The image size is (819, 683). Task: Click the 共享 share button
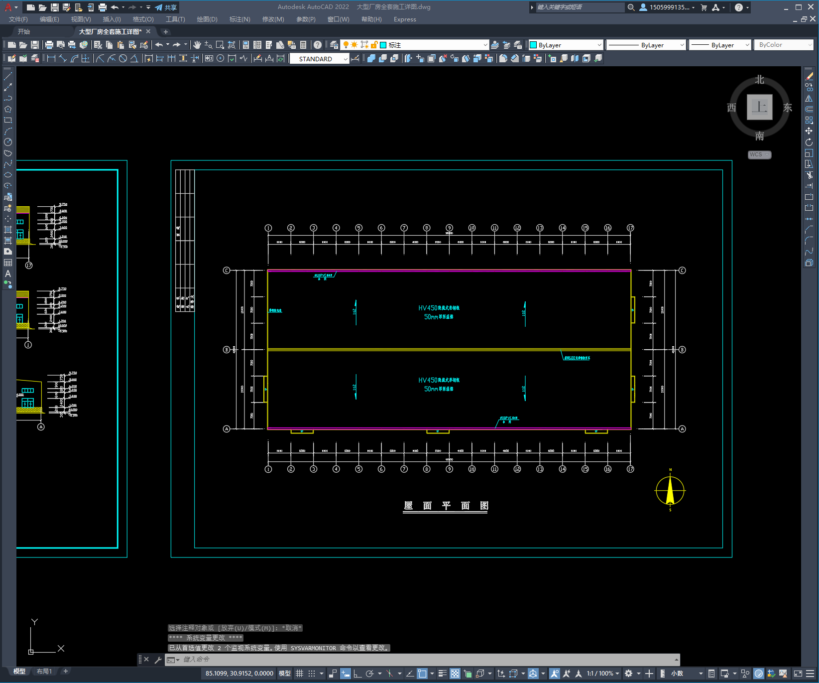[x=166, y=7]
